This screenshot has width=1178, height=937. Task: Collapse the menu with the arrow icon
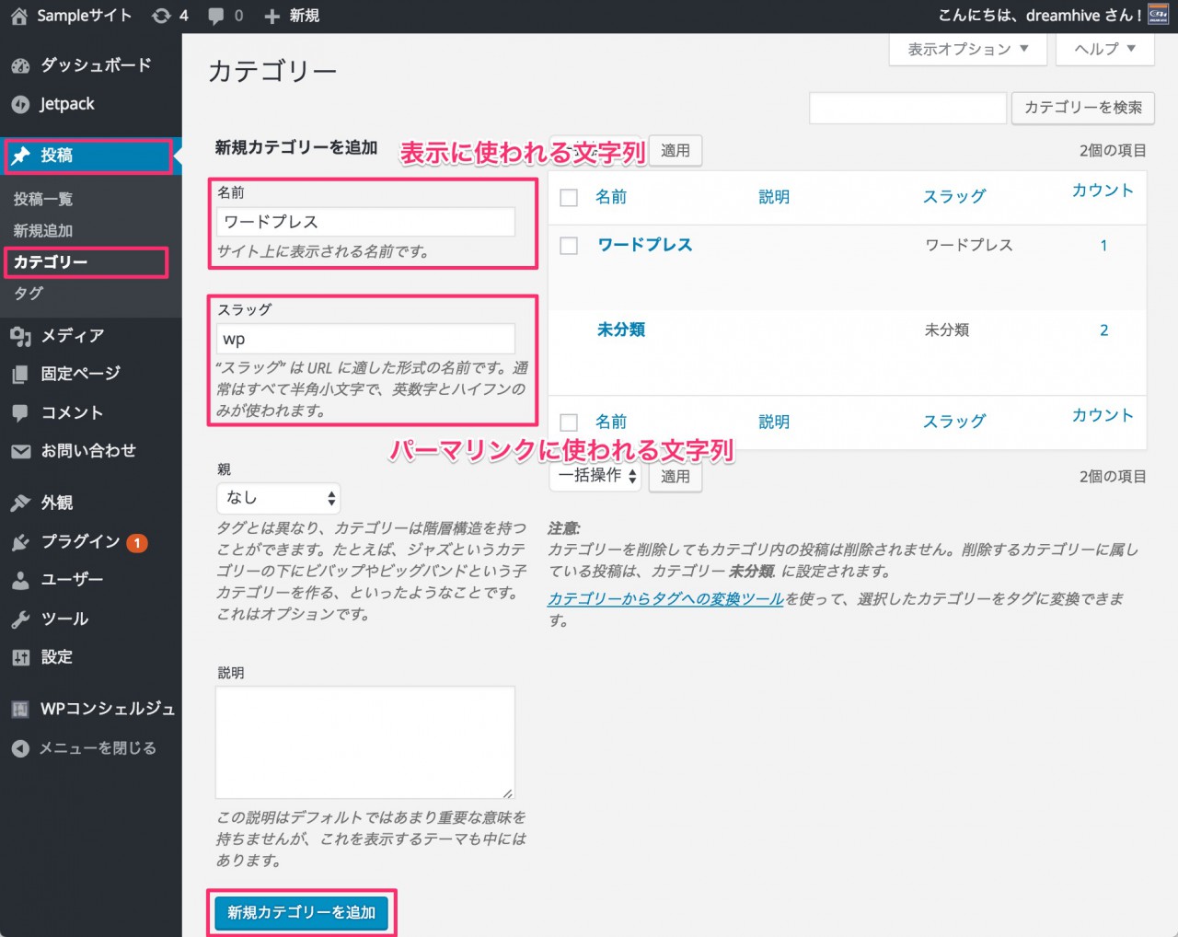point(20,748)
